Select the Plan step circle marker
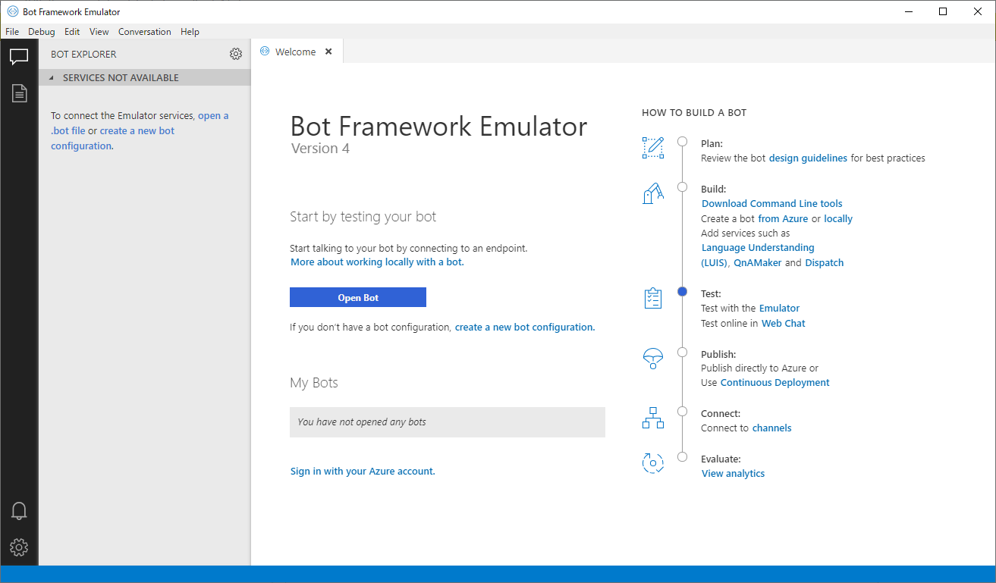The image size is (996, 583). point(683,142)
